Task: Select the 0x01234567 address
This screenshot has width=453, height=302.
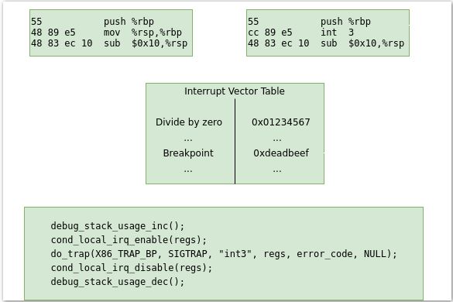Action: [x=281, y=122]
